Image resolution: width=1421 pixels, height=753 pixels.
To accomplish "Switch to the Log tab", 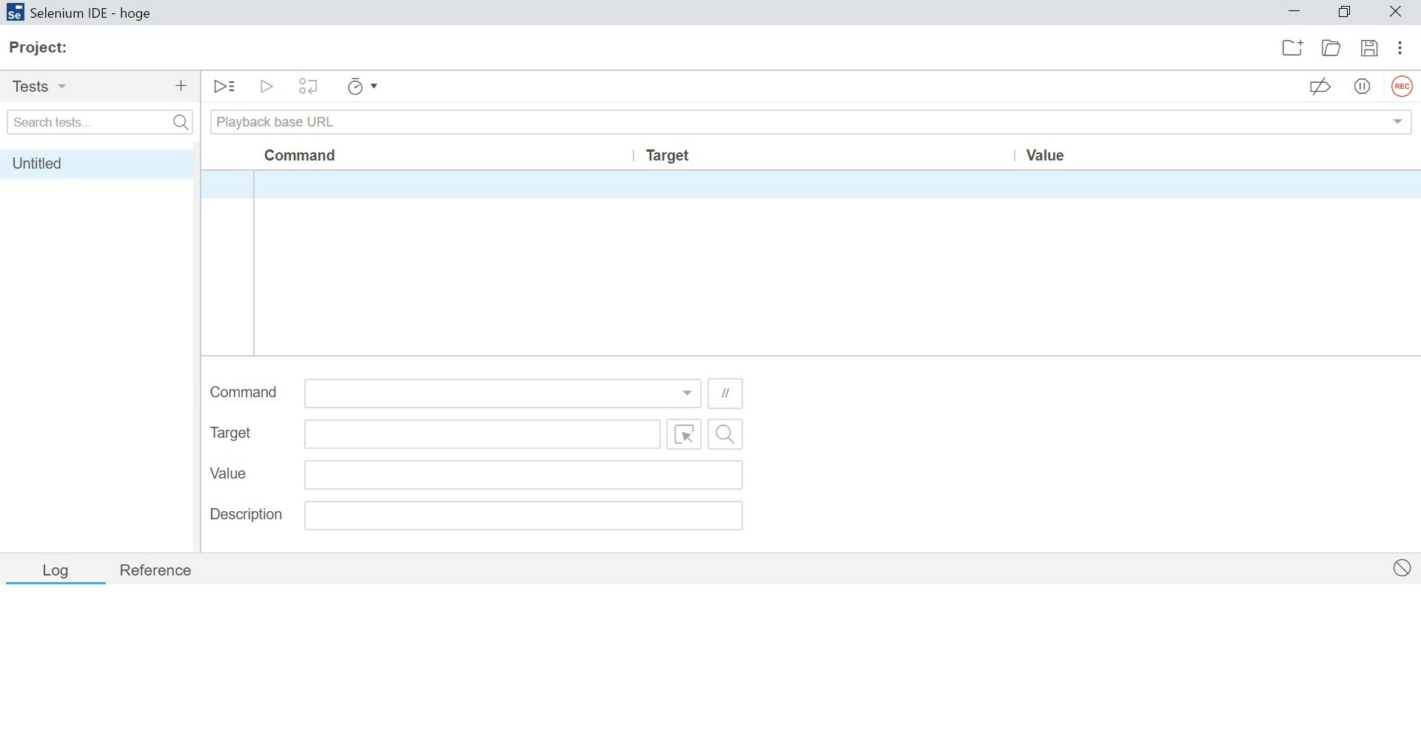I will coord(56,570).
